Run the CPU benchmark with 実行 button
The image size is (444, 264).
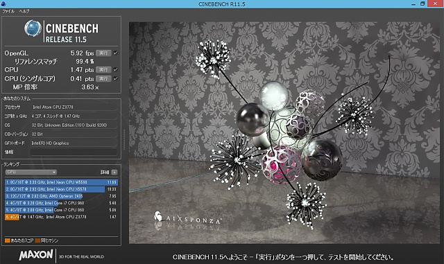103,69
